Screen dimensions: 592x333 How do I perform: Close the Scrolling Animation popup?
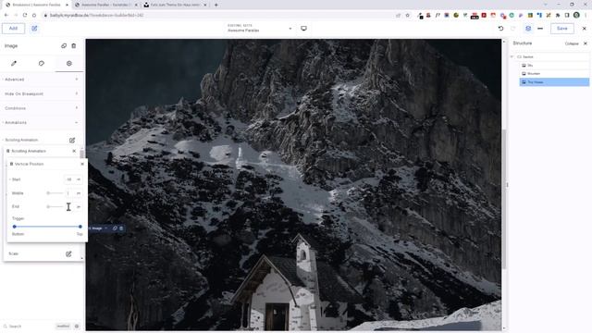74,151
